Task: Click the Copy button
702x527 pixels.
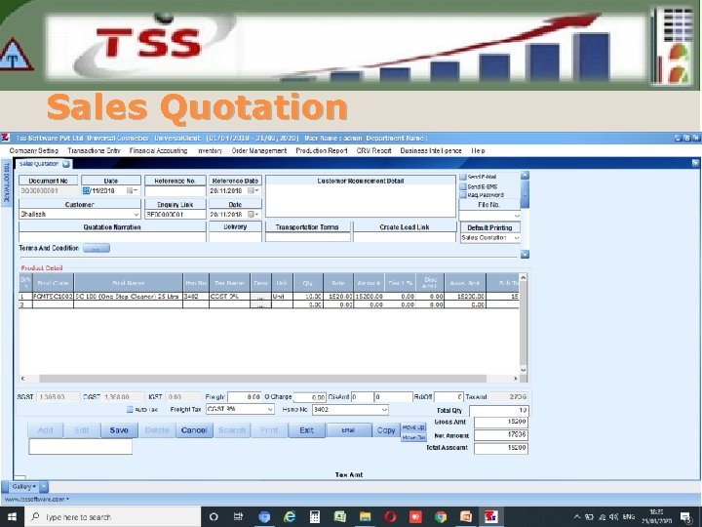Action: (x=386, y=430)
